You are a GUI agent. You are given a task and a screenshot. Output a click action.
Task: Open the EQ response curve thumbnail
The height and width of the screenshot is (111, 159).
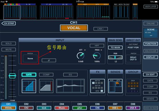click(70, 86)
